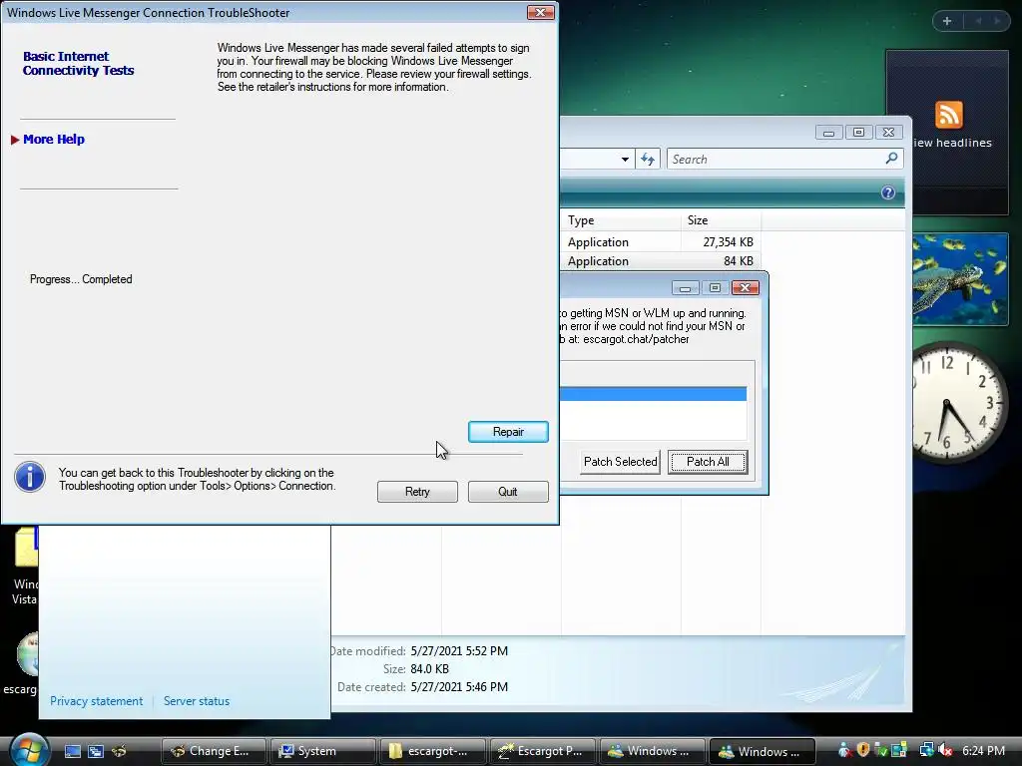Click the turtle slideshow gadget picture
Viewport: 1022px width, 766px height.
960,279
